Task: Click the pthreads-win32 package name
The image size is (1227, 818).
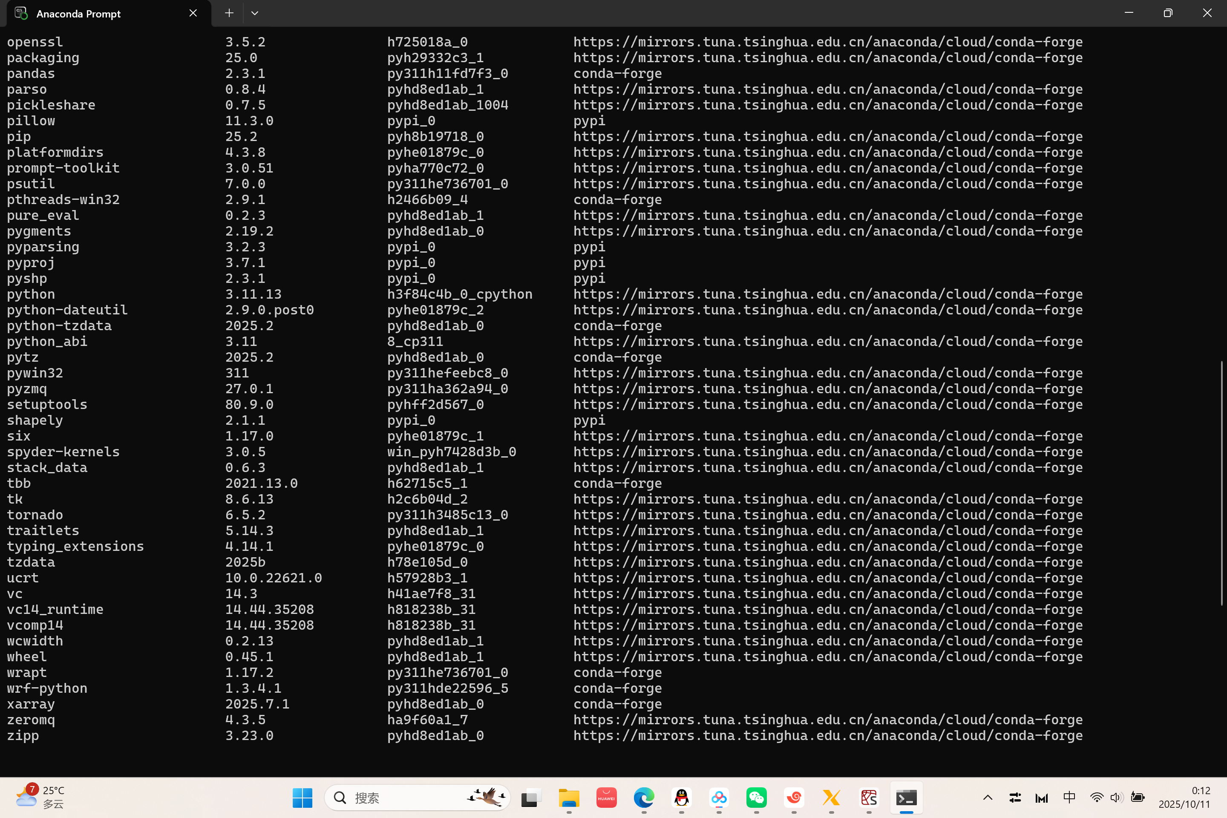Action: pyautogui.click(x=63, y=200)
